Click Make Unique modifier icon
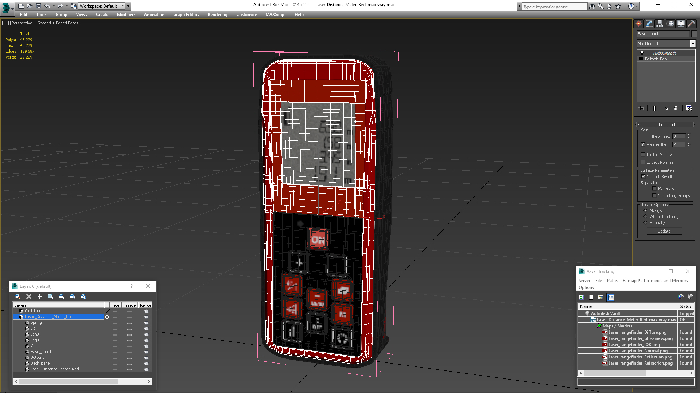The width and height of the screenshot is (700, 393). click(x=667, y=108)
